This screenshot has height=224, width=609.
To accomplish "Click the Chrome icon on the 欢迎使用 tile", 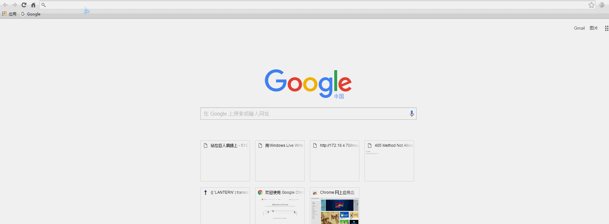I will [260, 192].
